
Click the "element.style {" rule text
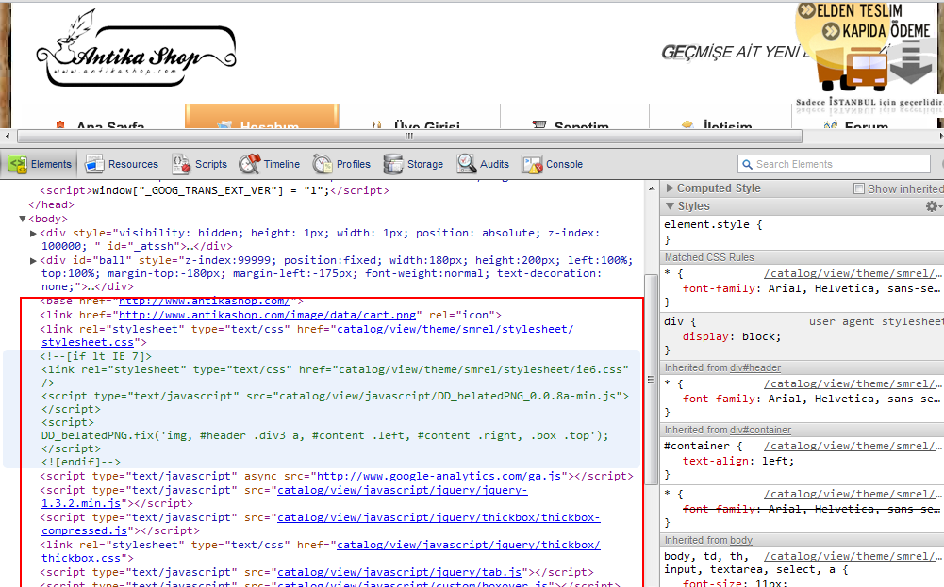pos(713,225)
